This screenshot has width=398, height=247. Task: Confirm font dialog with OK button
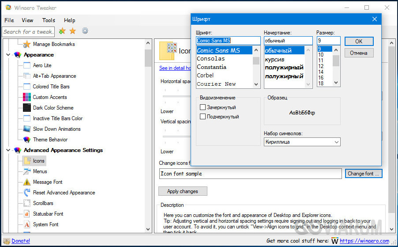[359, 42]
